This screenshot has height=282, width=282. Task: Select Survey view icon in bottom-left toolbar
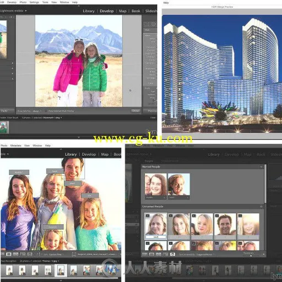click(23, 254)
